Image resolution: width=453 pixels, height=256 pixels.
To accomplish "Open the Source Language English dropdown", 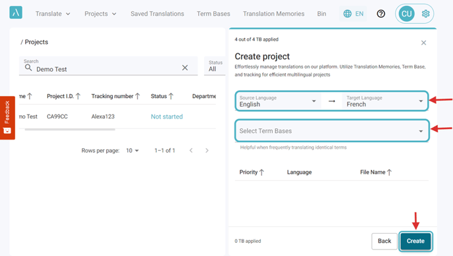I will [279, 101].
